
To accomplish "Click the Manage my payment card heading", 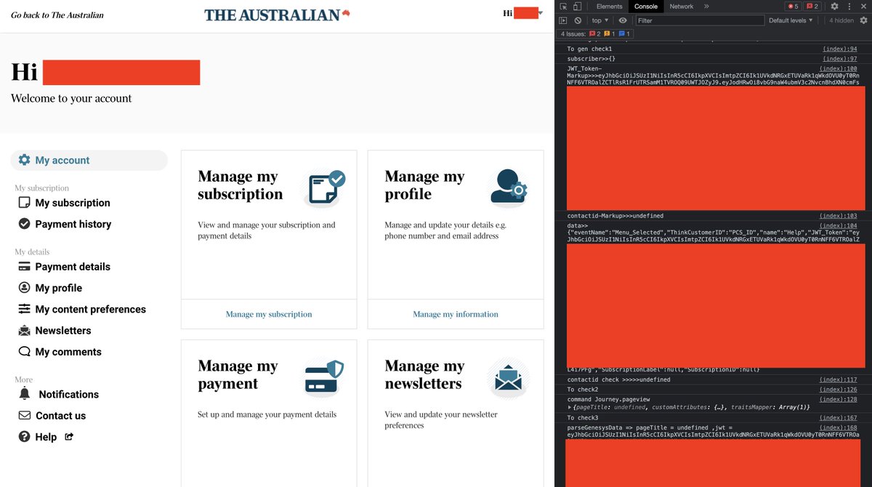I will [x=238, y=374].
